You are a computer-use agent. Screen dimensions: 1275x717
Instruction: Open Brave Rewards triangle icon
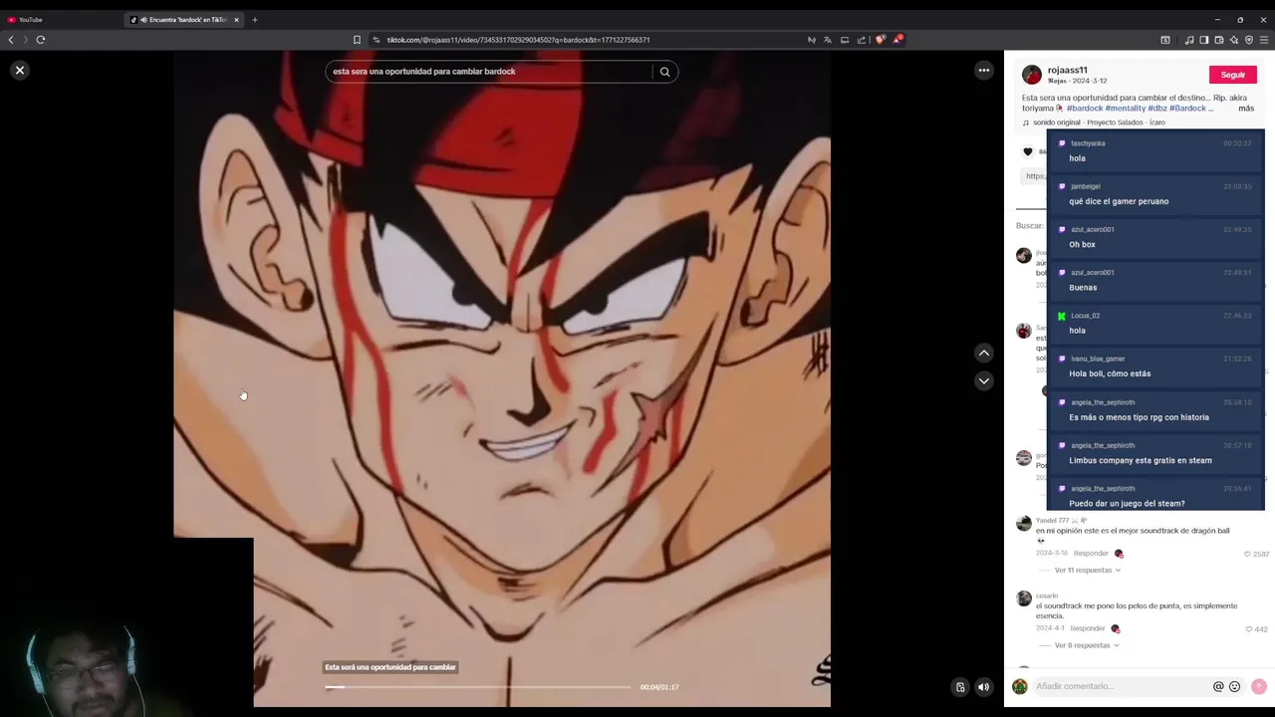click(x=897, y=40)
